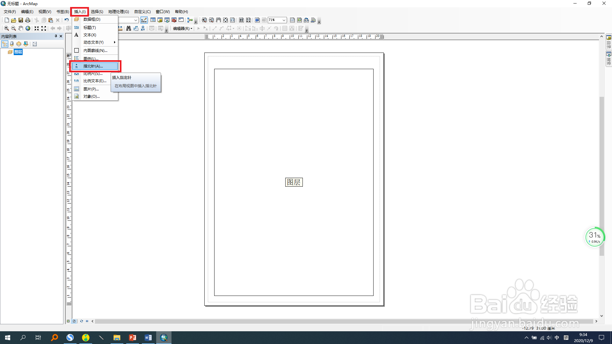Open File Explorer from the taskbar

point(117,338)
